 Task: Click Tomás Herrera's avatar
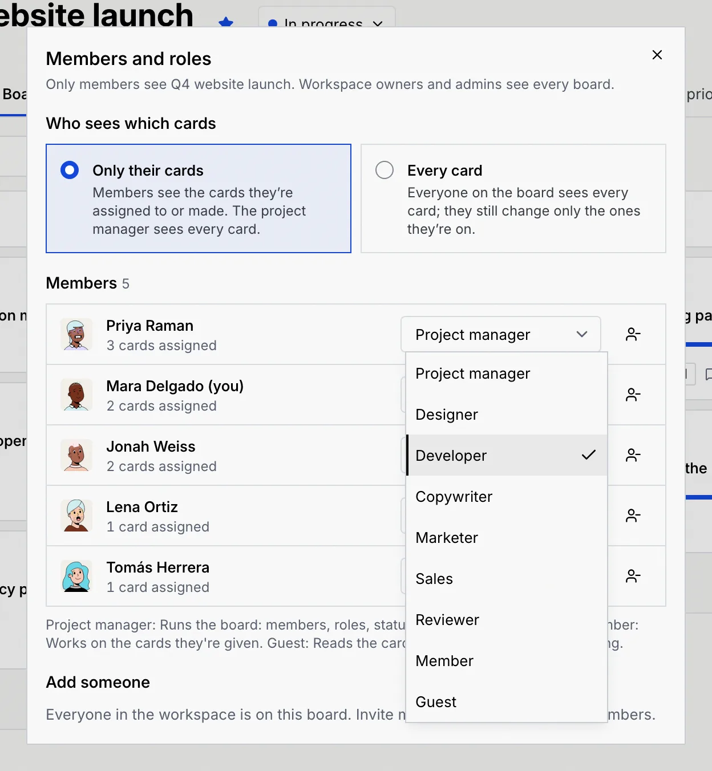click(76, 576)
